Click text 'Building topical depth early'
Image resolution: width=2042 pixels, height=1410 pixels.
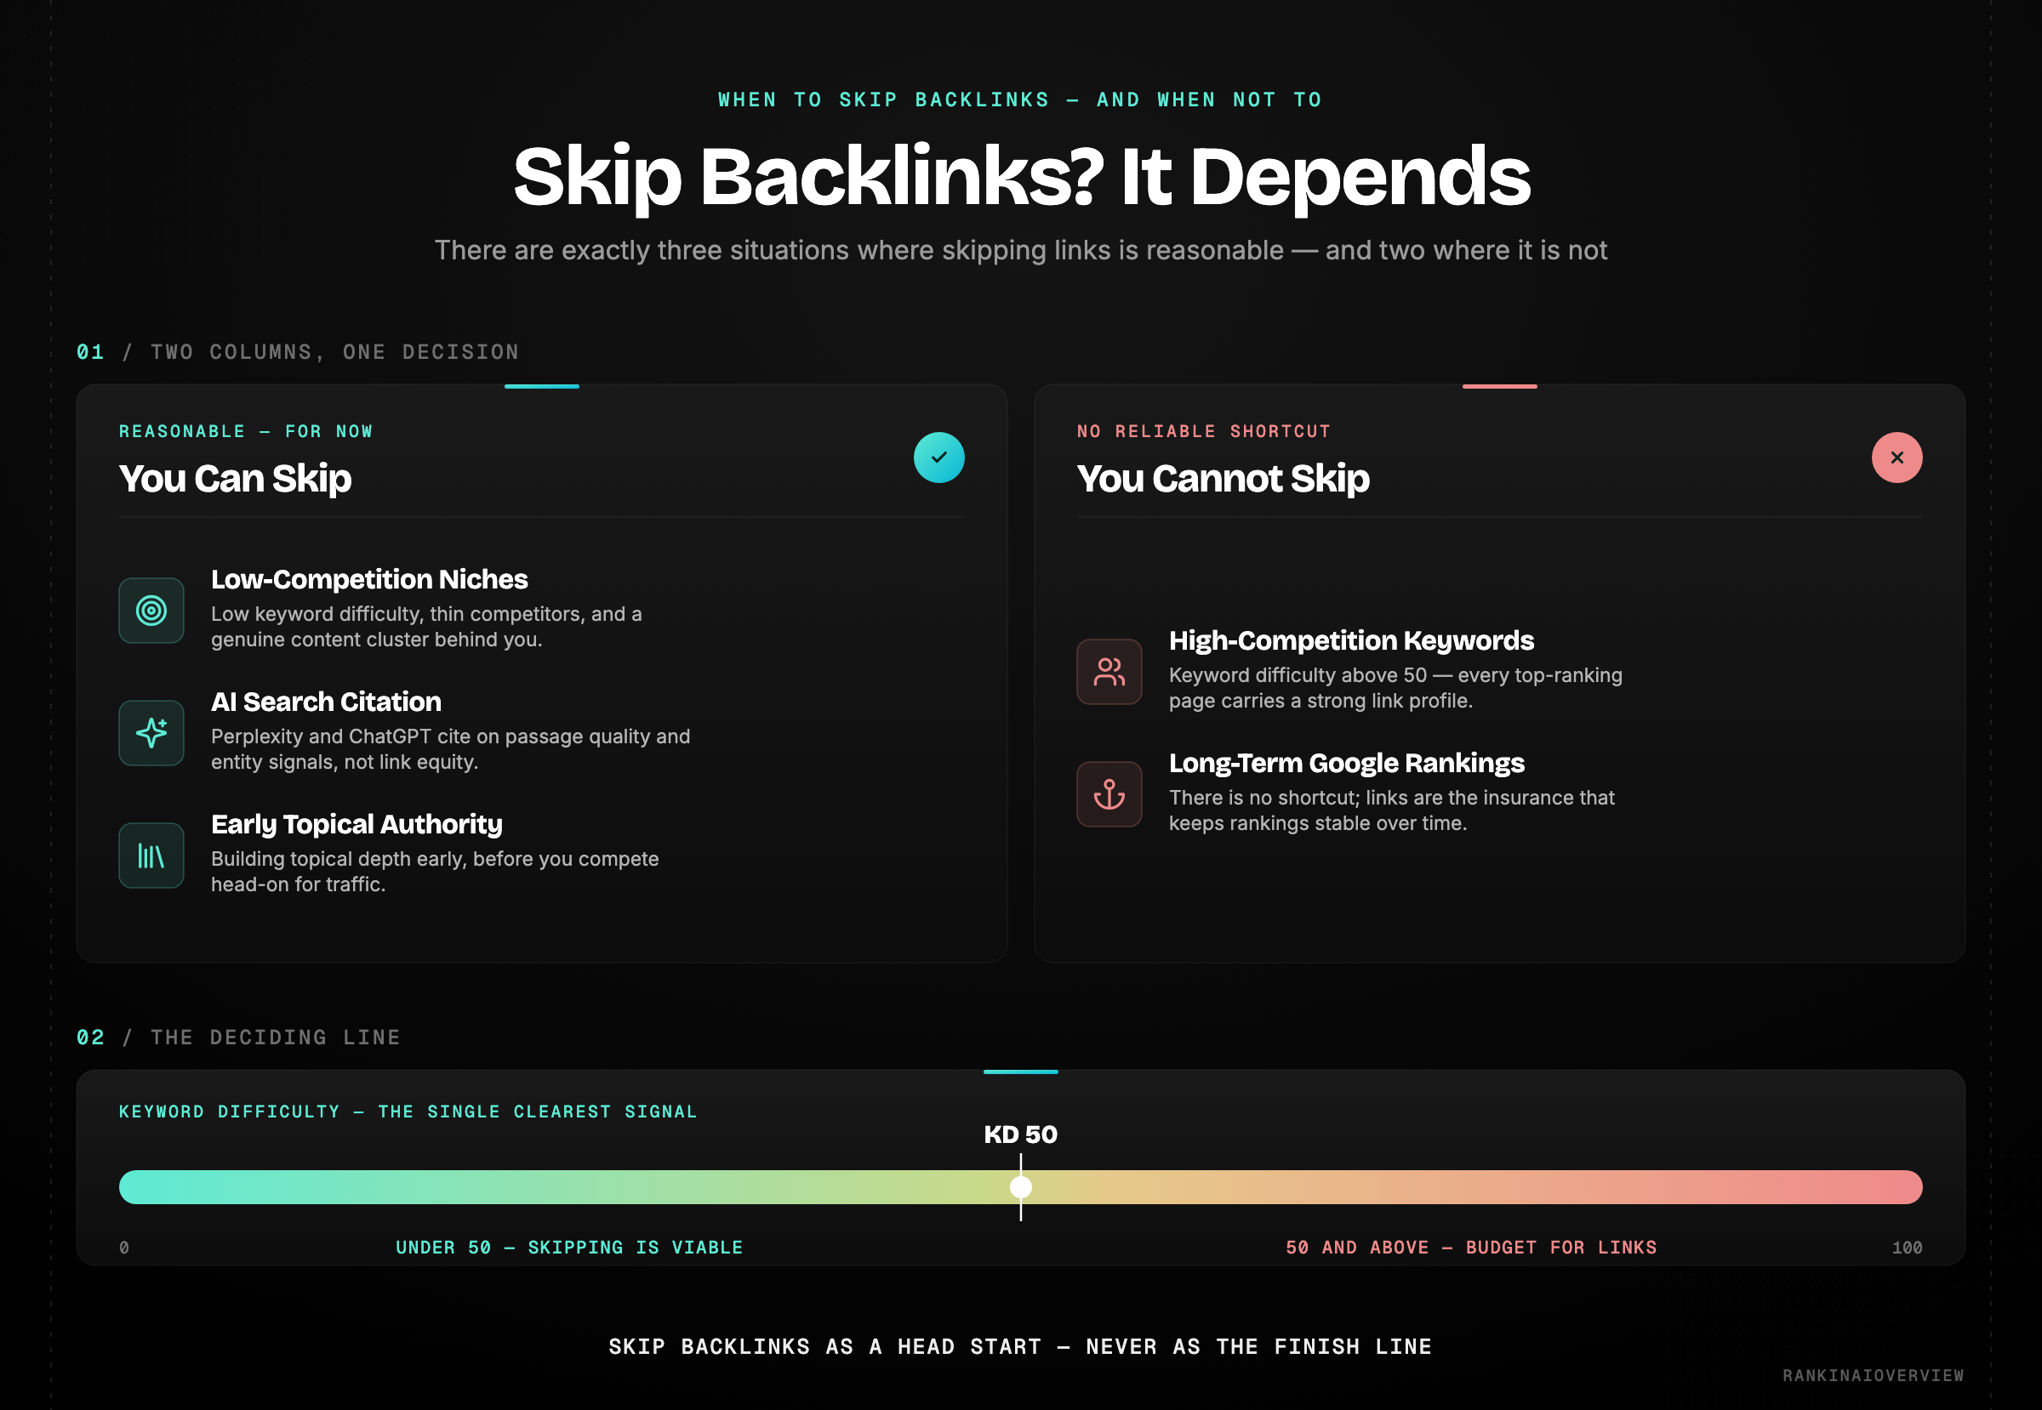339,859
